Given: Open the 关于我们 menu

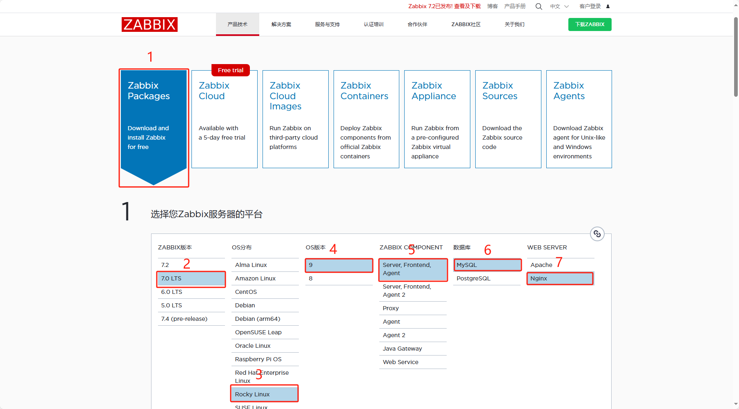Looking at the screenshot, I should [514, 24].
